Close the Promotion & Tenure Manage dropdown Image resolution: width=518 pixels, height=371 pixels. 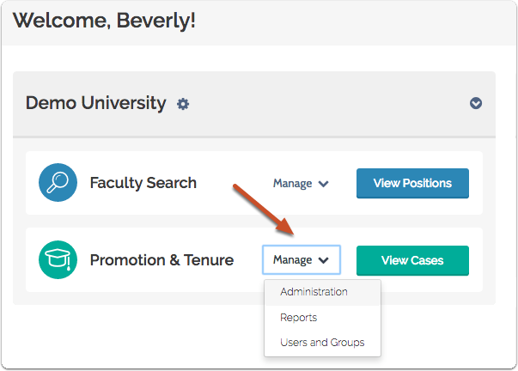tap(301, 259)
